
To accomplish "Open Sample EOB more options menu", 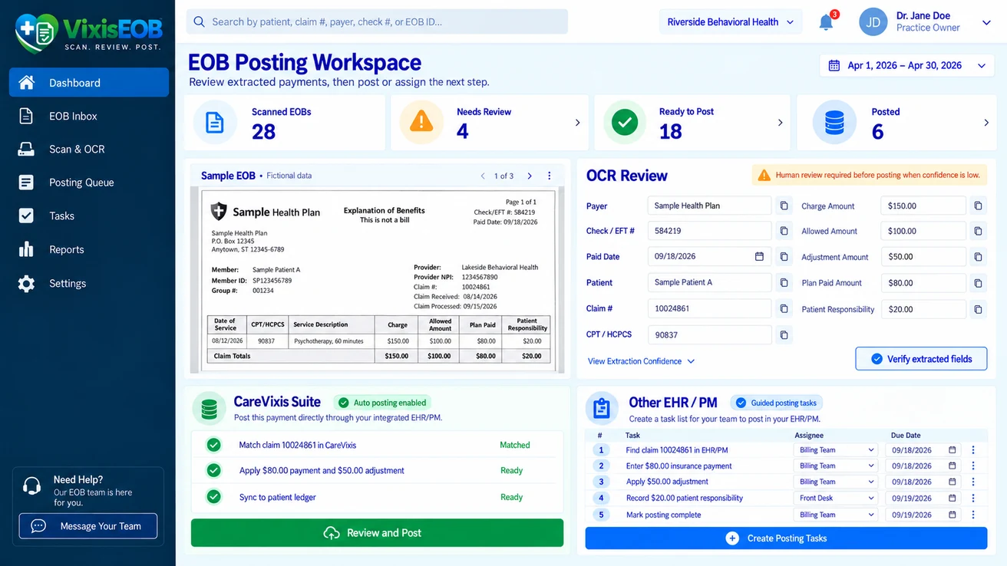I will point(550,176).
